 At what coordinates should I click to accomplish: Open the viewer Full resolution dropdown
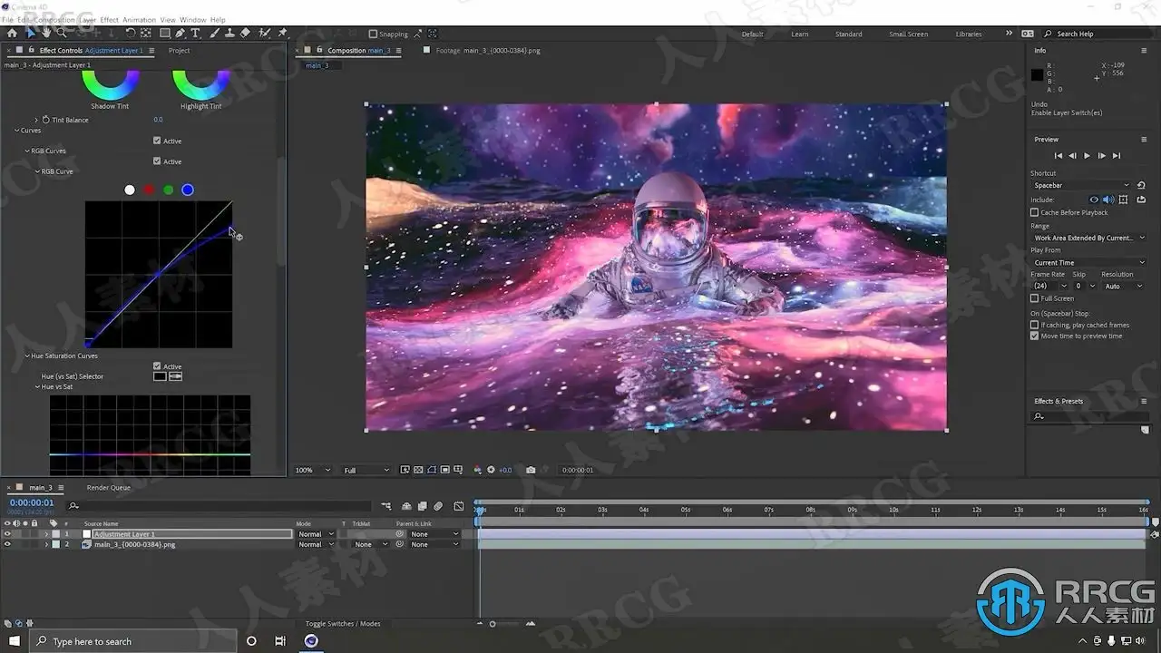pos(366,470)
